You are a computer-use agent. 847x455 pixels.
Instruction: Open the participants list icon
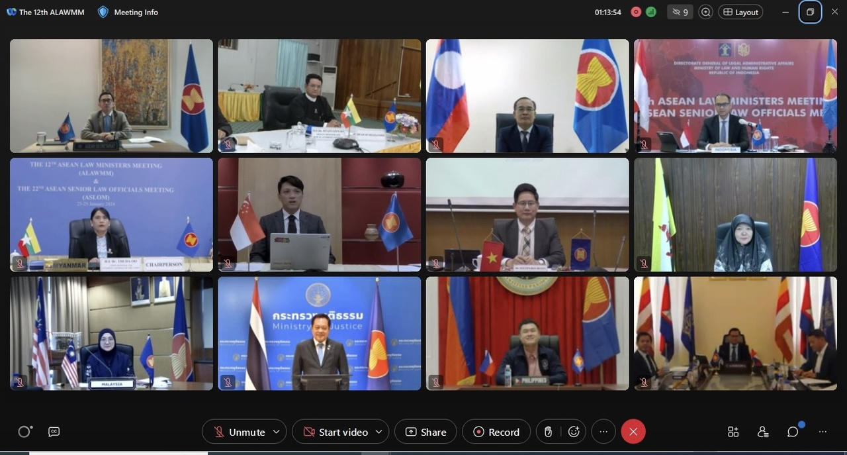tap(762, 431)
